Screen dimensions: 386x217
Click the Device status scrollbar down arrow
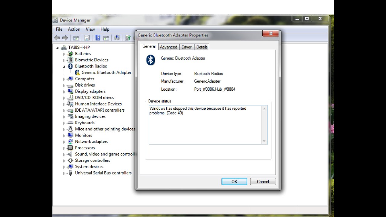[264, 141]
